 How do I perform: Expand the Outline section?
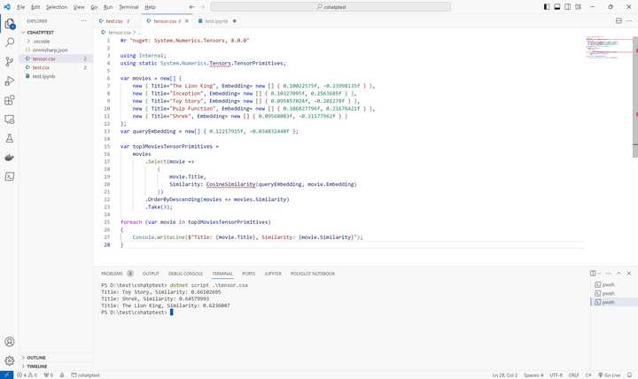pyautogui.click(x=55, y=358)
